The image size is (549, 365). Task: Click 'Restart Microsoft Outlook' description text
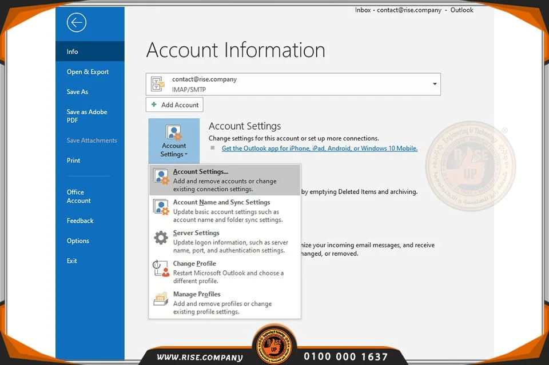click(x=228, y=277)
